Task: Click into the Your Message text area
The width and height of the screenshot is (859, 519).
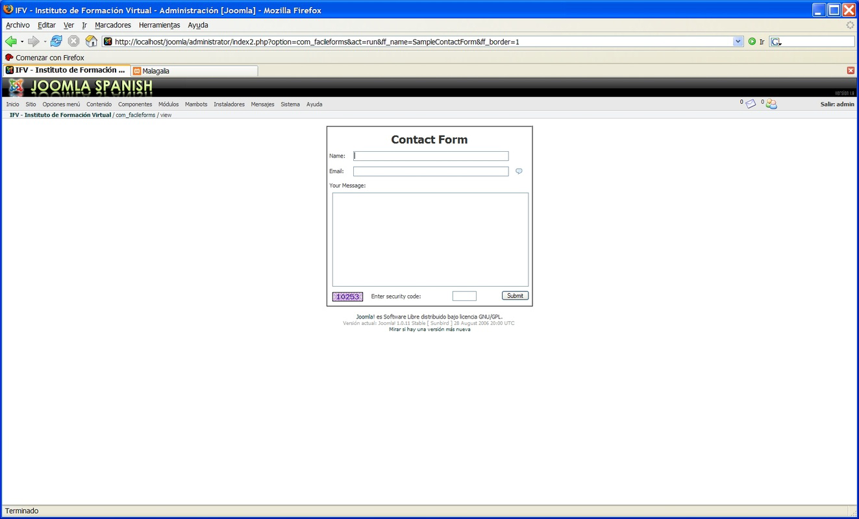Action: (430, 239)
